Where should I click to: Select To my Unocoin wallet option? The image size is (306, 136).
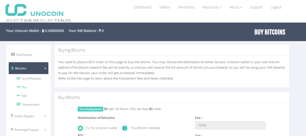(80, 128)
